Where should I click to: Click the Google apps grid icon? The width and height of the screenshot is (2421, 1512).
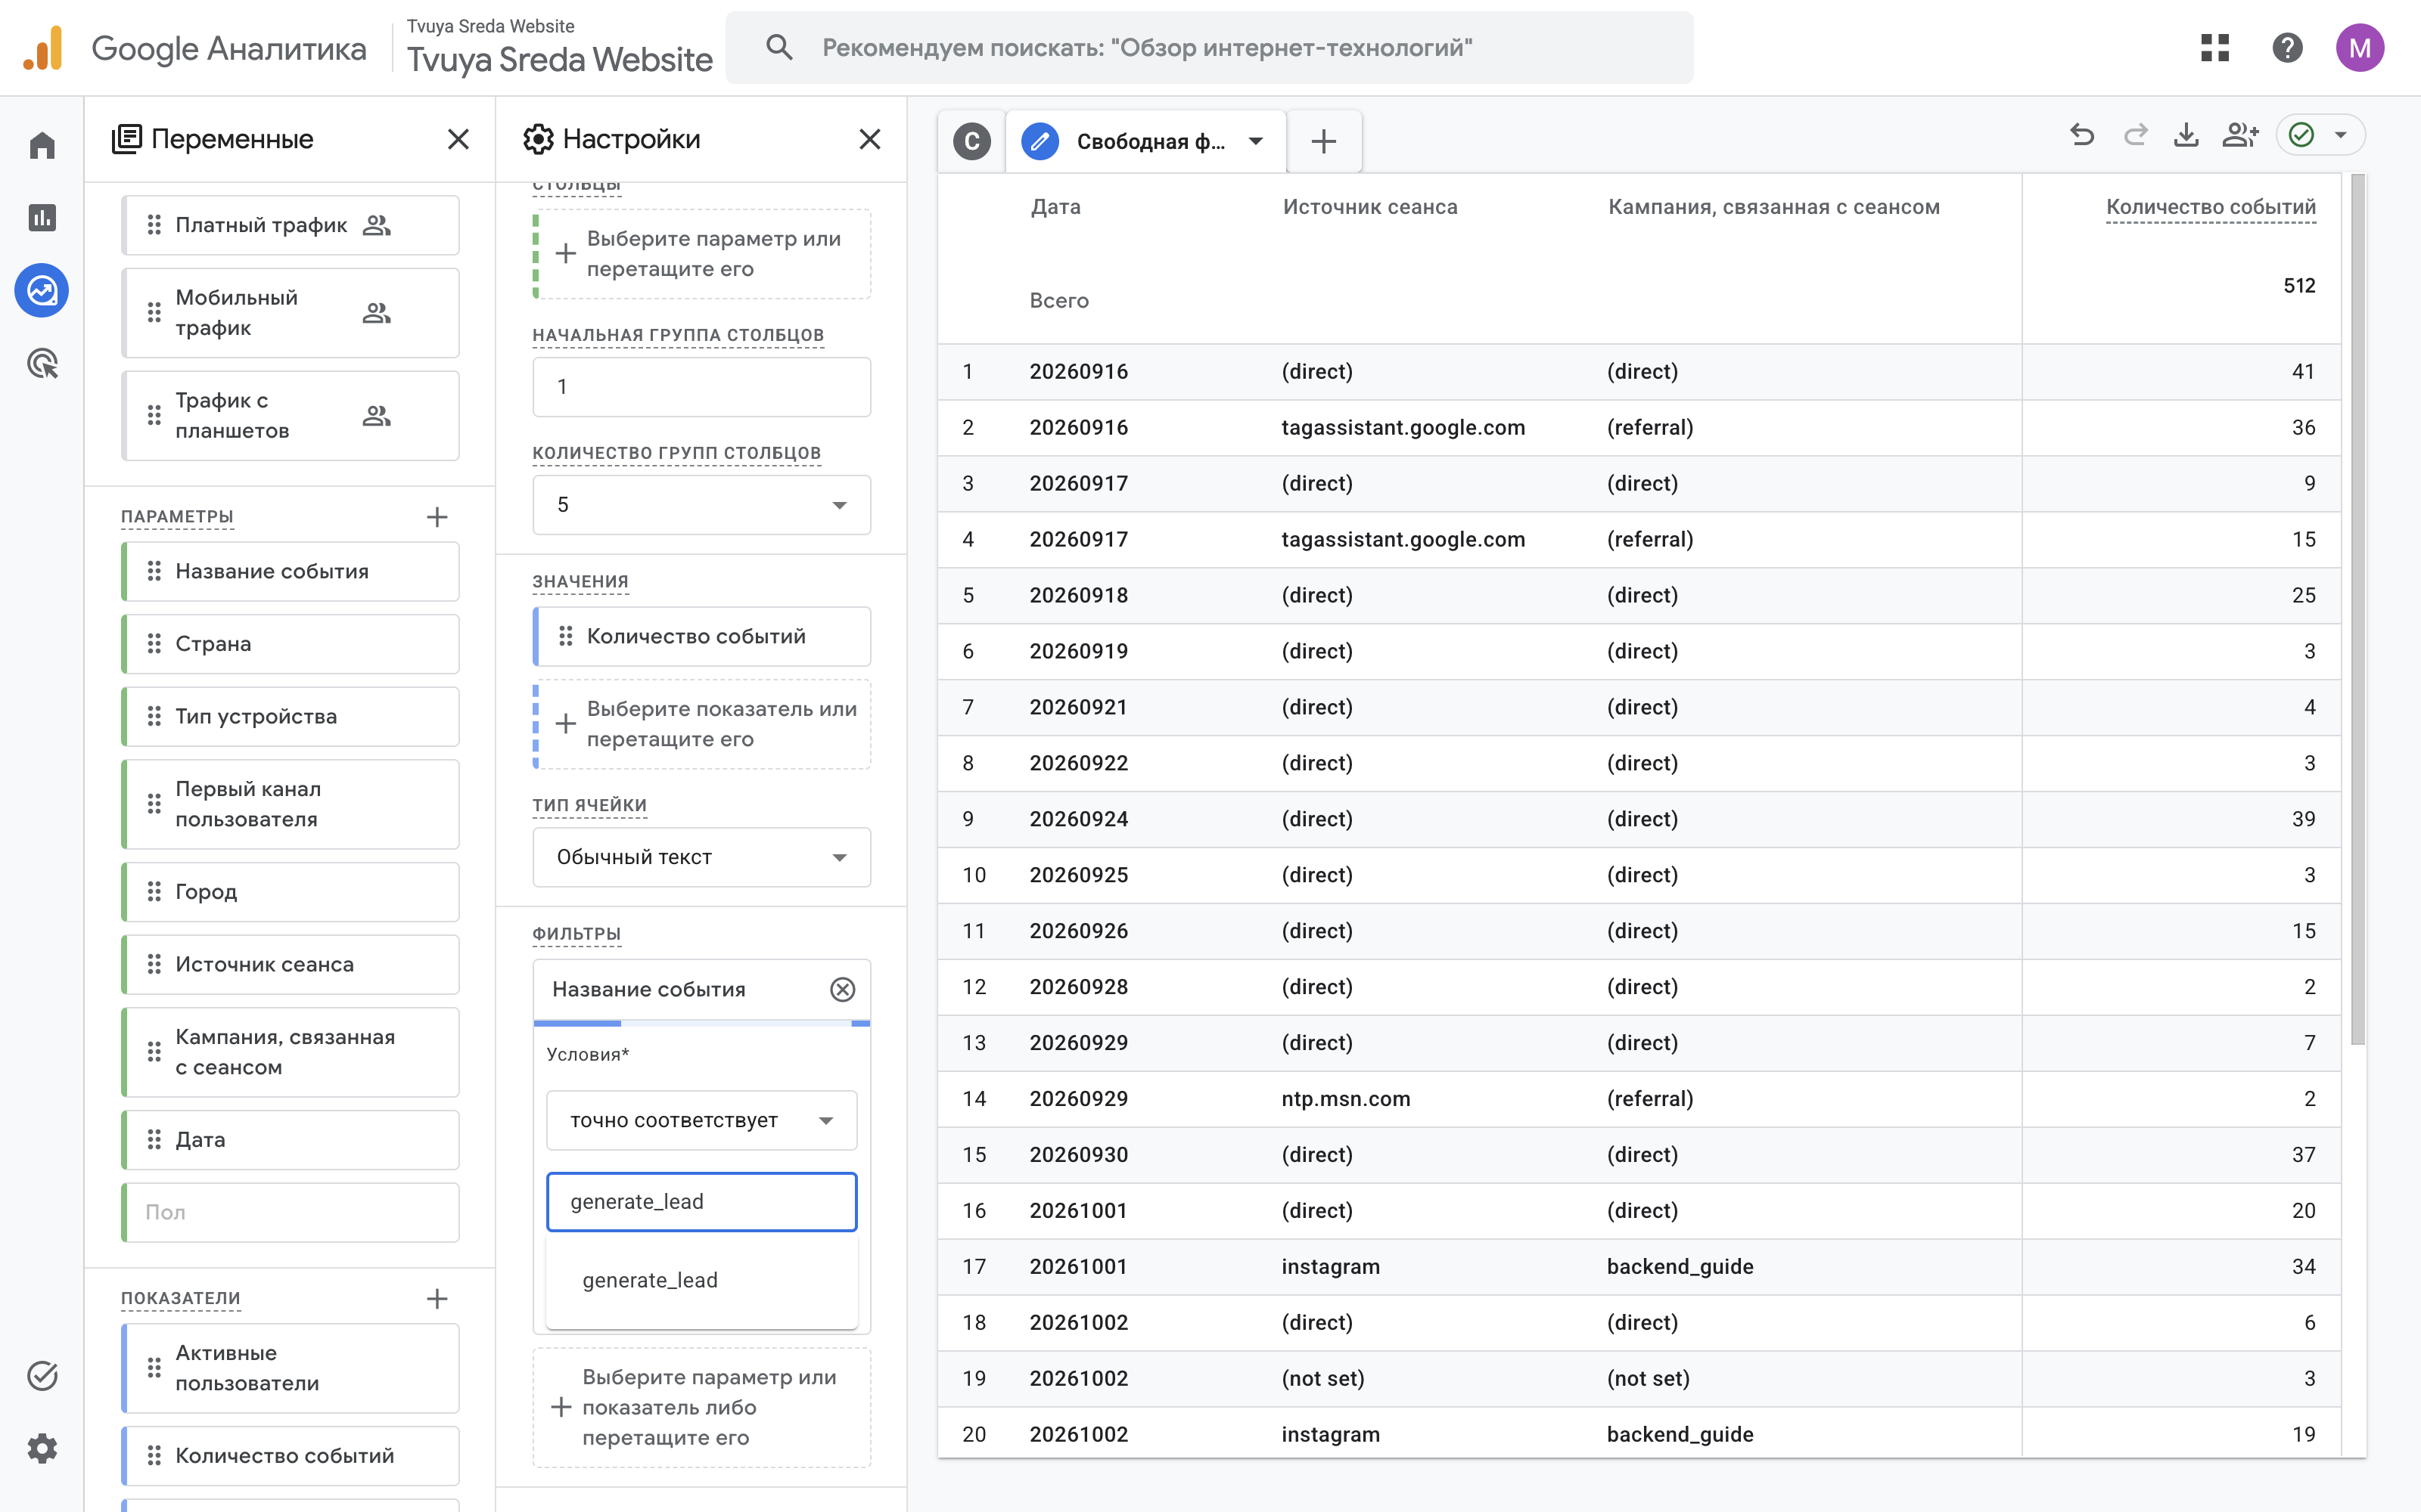pos(2215,47)
